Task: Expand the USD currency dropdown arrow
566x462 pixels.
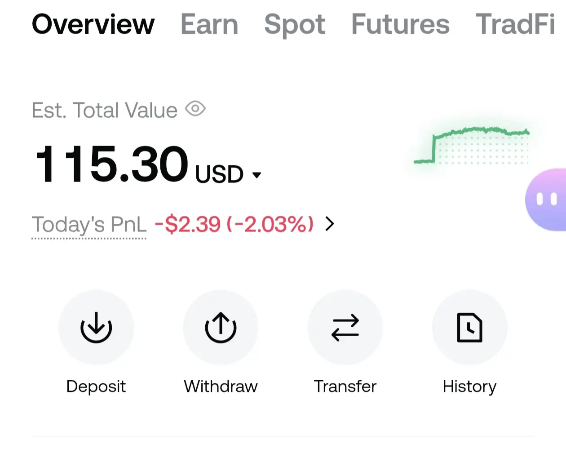Action: coord(256,175)
